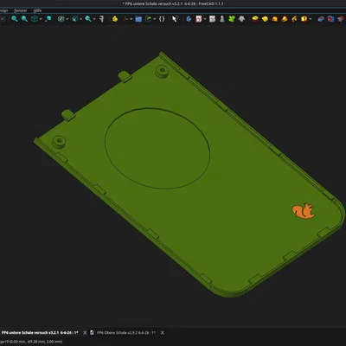346x346 pixels.
Task: Open the Hilfe menu
Action: (37, 10)
